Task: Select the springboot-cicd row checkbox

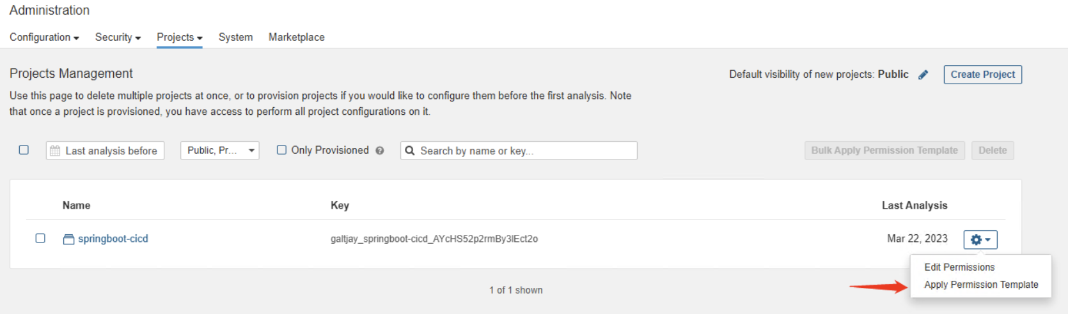Action: tap(40, 238)
